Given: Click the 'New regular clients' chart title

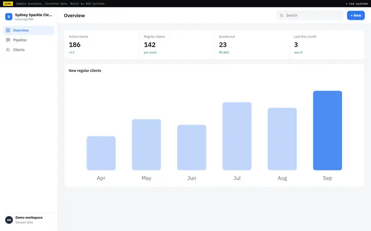Looking at the screenshot, I should point(85,71).
